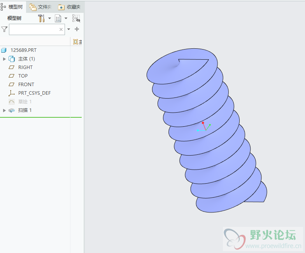Open dropdown arrow beside tree settings icon
The width and height of the screenshot is (305, 253).
click(x=50, y=18)
